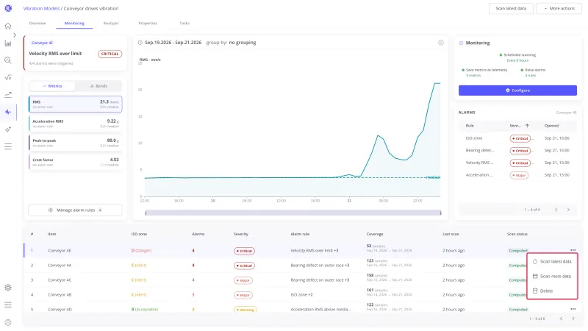Click the chart time range scrollbar
The image size is (588, 331).
coord(293,213)
